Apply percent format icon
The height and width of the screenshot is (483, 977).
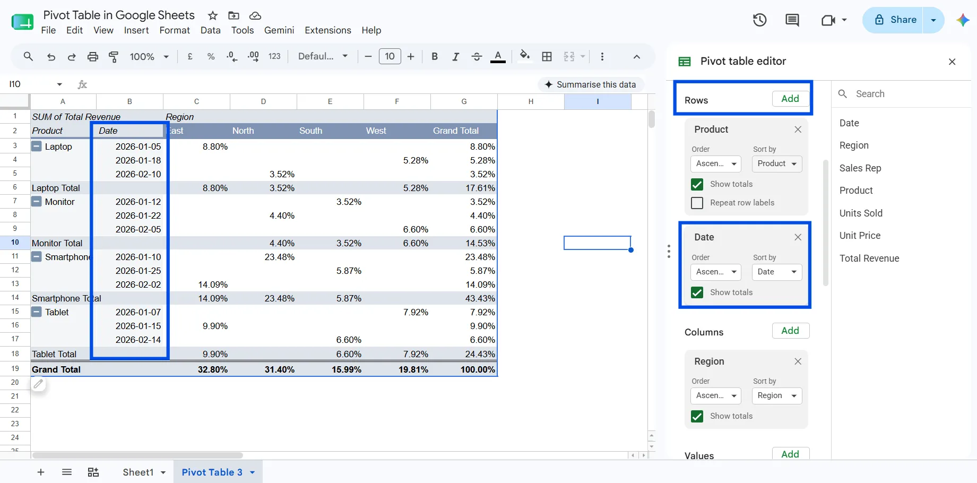coord(211,56)
